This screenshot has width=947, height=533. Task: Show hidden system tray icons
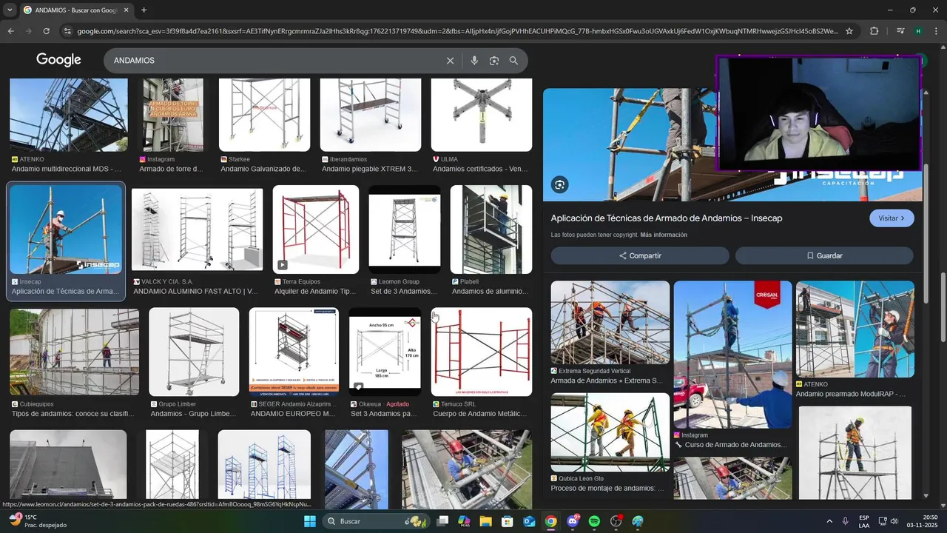(829, 521)
